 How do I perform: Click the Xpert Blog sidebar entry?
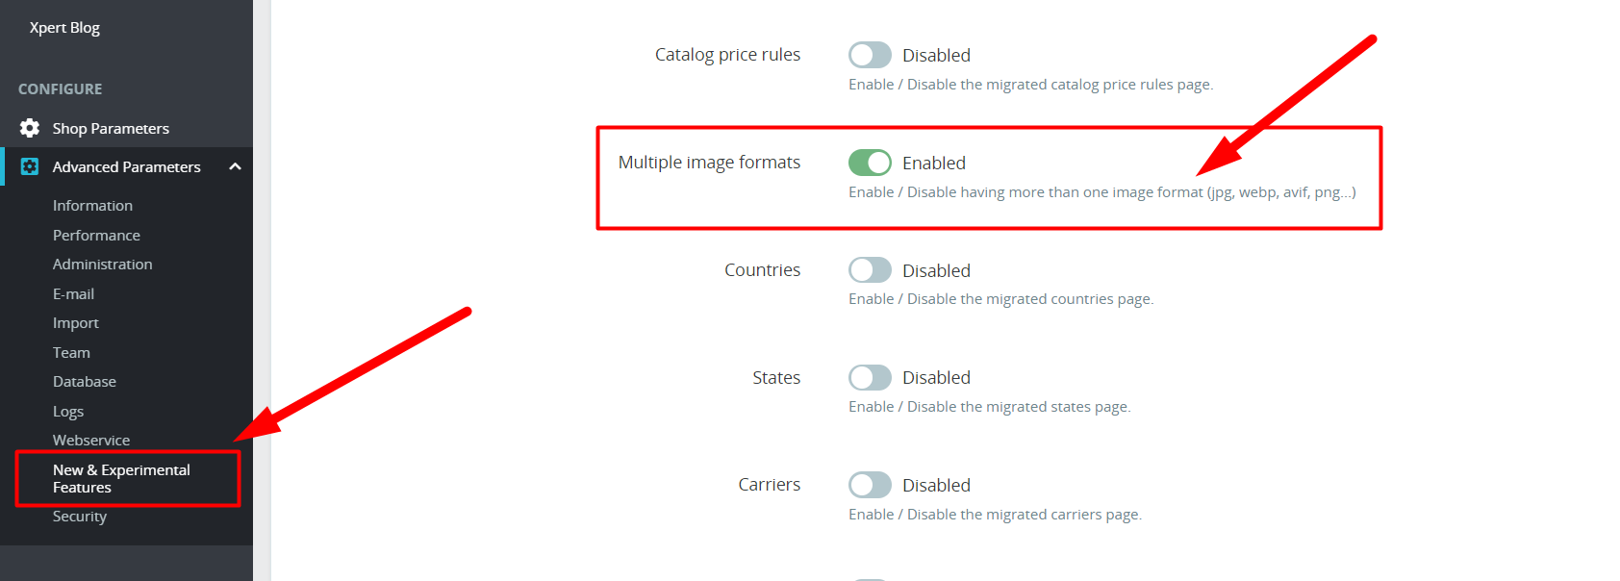click(x=63, y=27)
